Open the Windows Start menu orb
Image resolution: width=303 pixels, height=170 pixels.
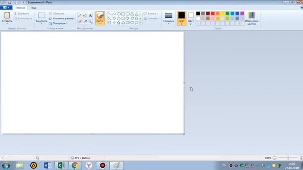click(x=6, y=166)
